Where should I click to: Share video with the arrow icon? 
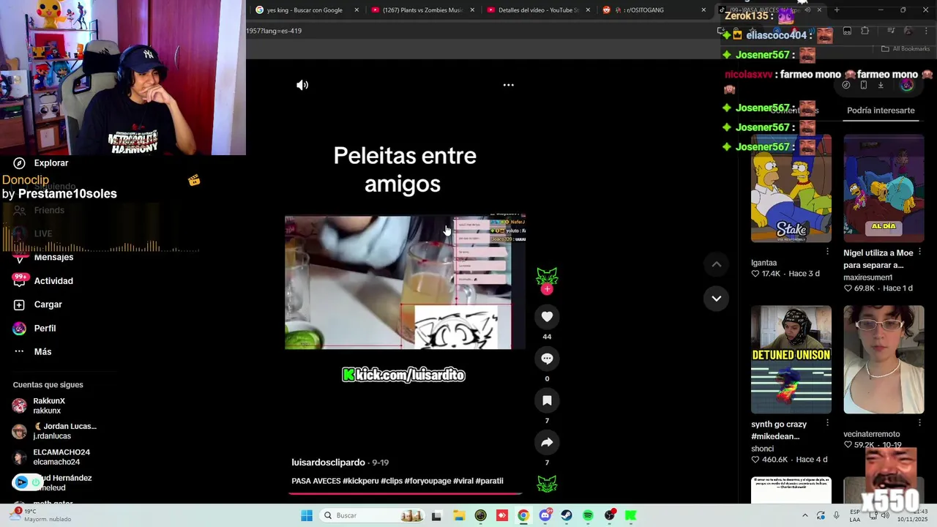tap(547, 442)
